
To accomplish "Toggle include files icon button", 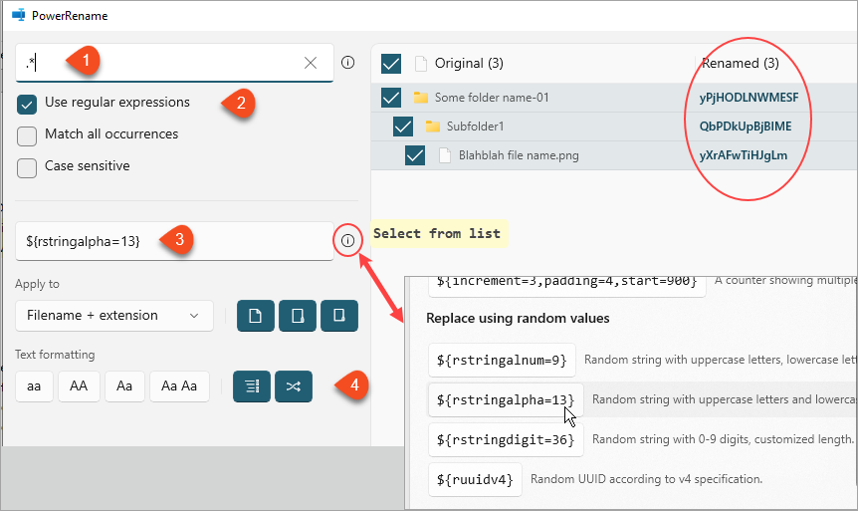I will pos(256,316).
